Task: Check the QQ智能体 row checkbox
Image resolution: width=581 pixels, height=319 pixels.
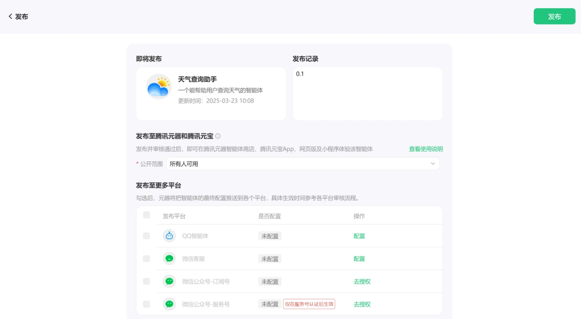Action: click(146, 236)
